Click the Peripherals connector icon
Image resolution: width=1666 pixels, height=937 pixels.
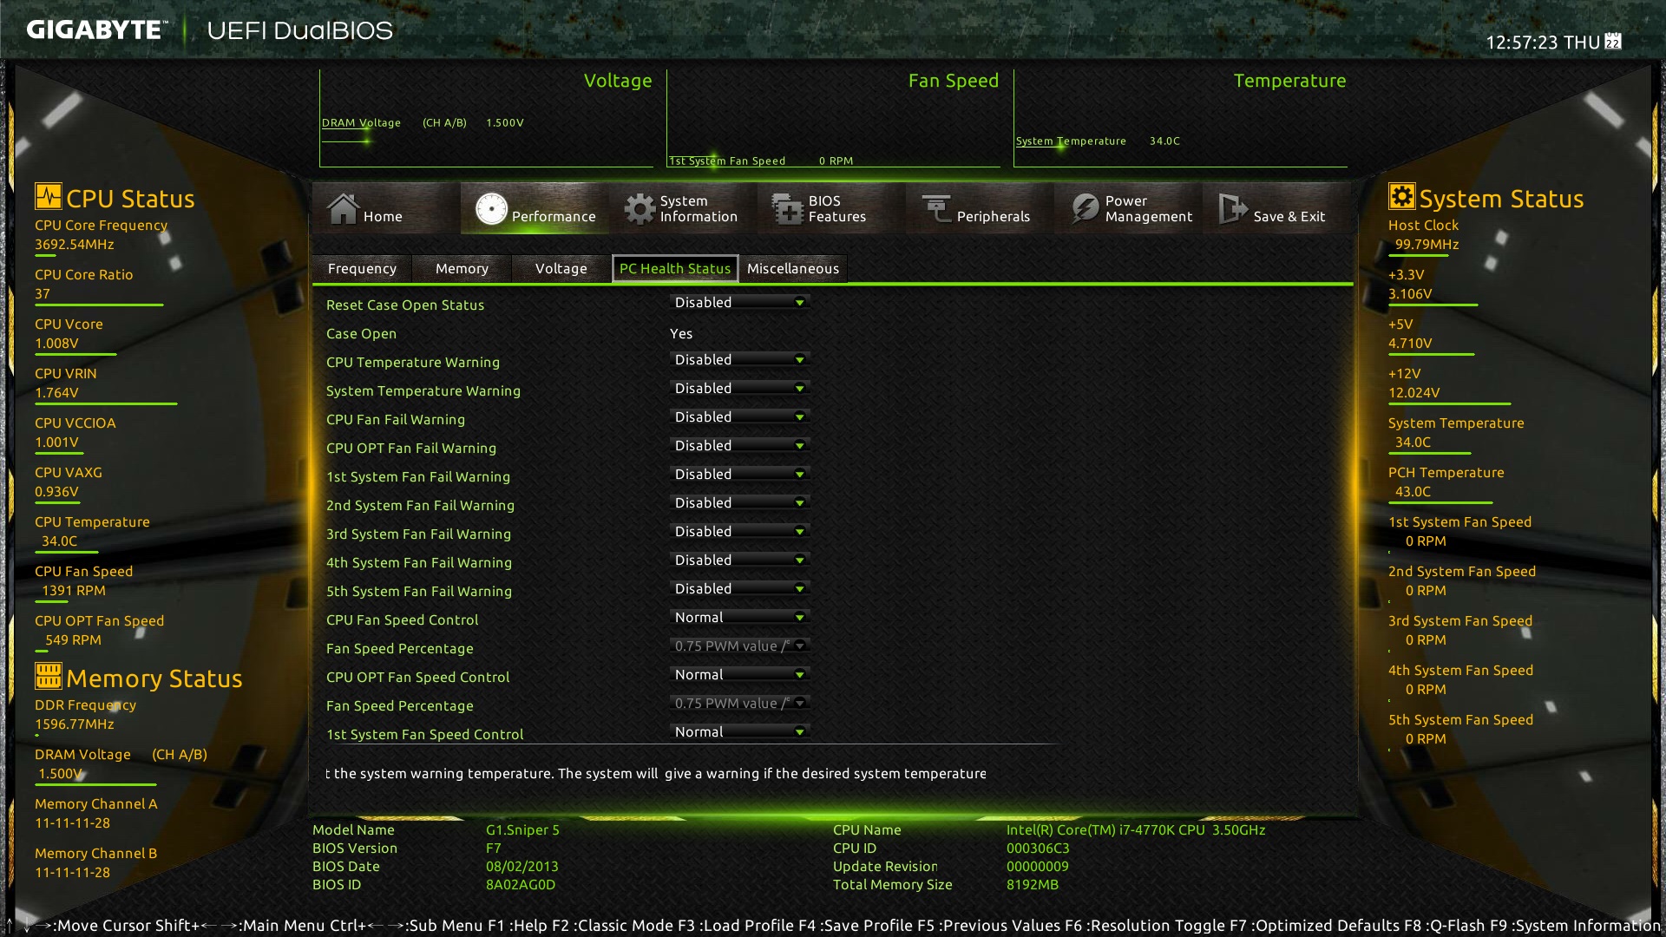(936, 208)
